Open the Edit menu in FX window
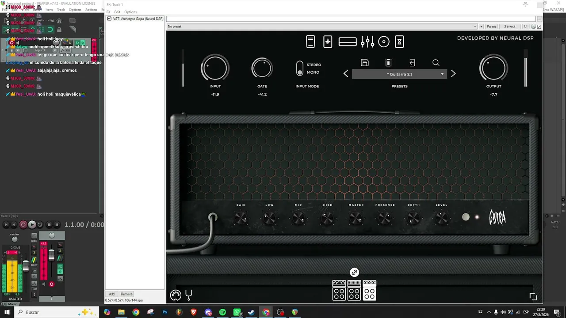The width and height of the screenshot is (566, 318). (x=117, y=12)
